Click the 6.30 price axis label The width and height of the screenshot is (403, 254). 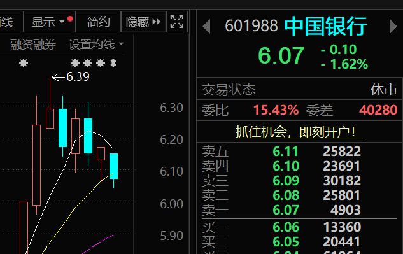click(x=171, y=108)
